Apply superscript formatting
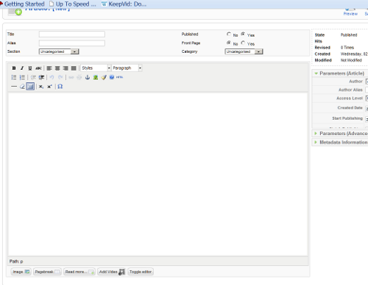Screen dimensions: 368x285 coord(49,87)
